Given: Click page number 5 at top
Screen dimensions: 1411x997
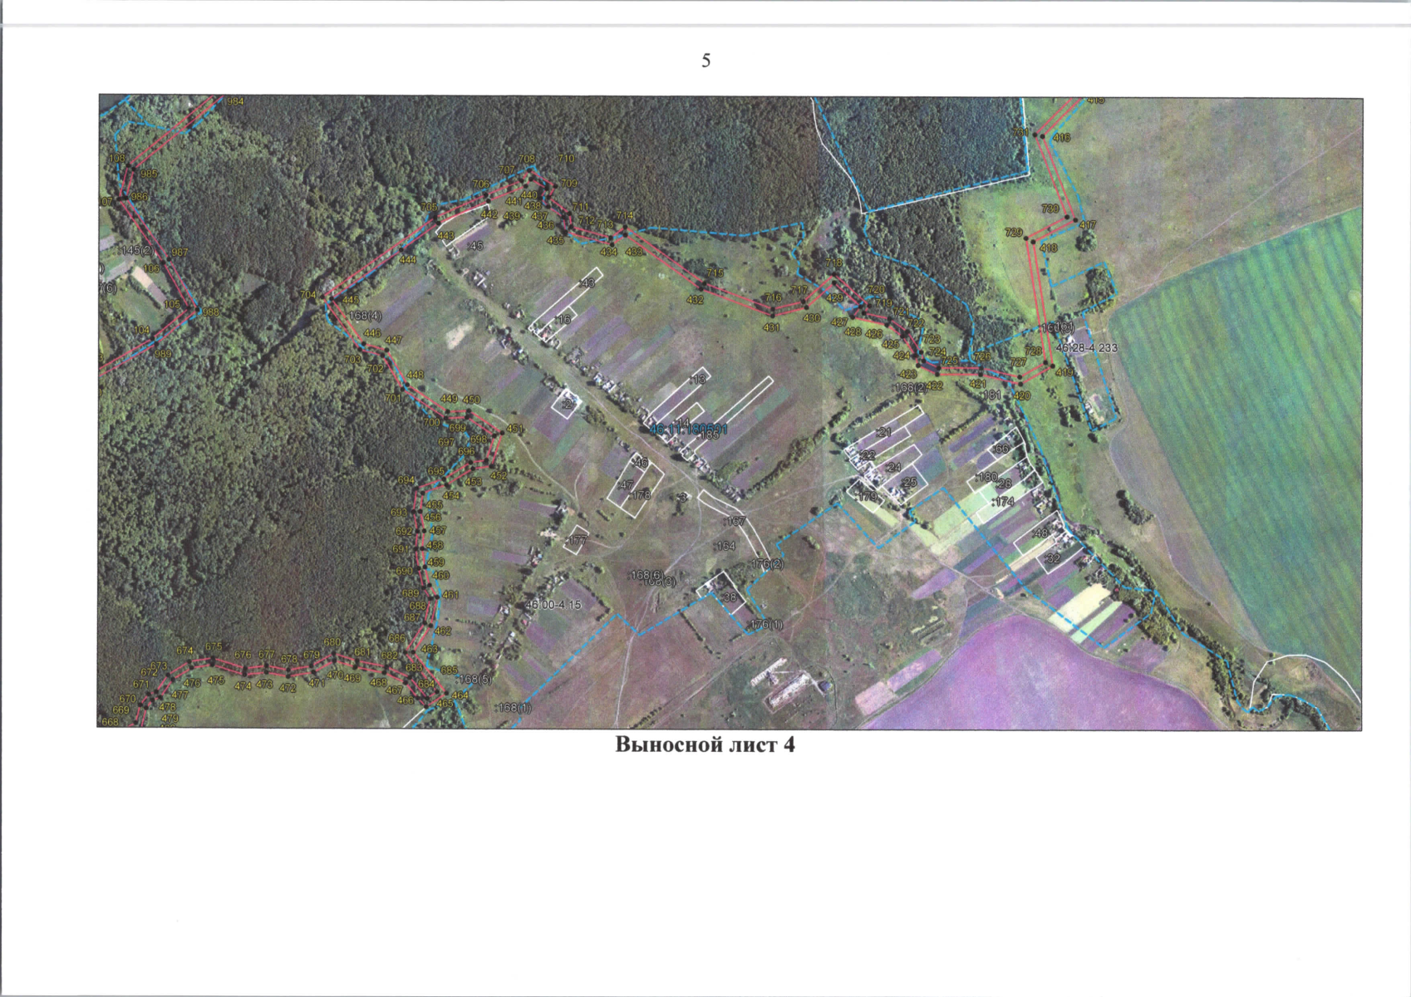Looking at the screenshot, I should point(705,61).
